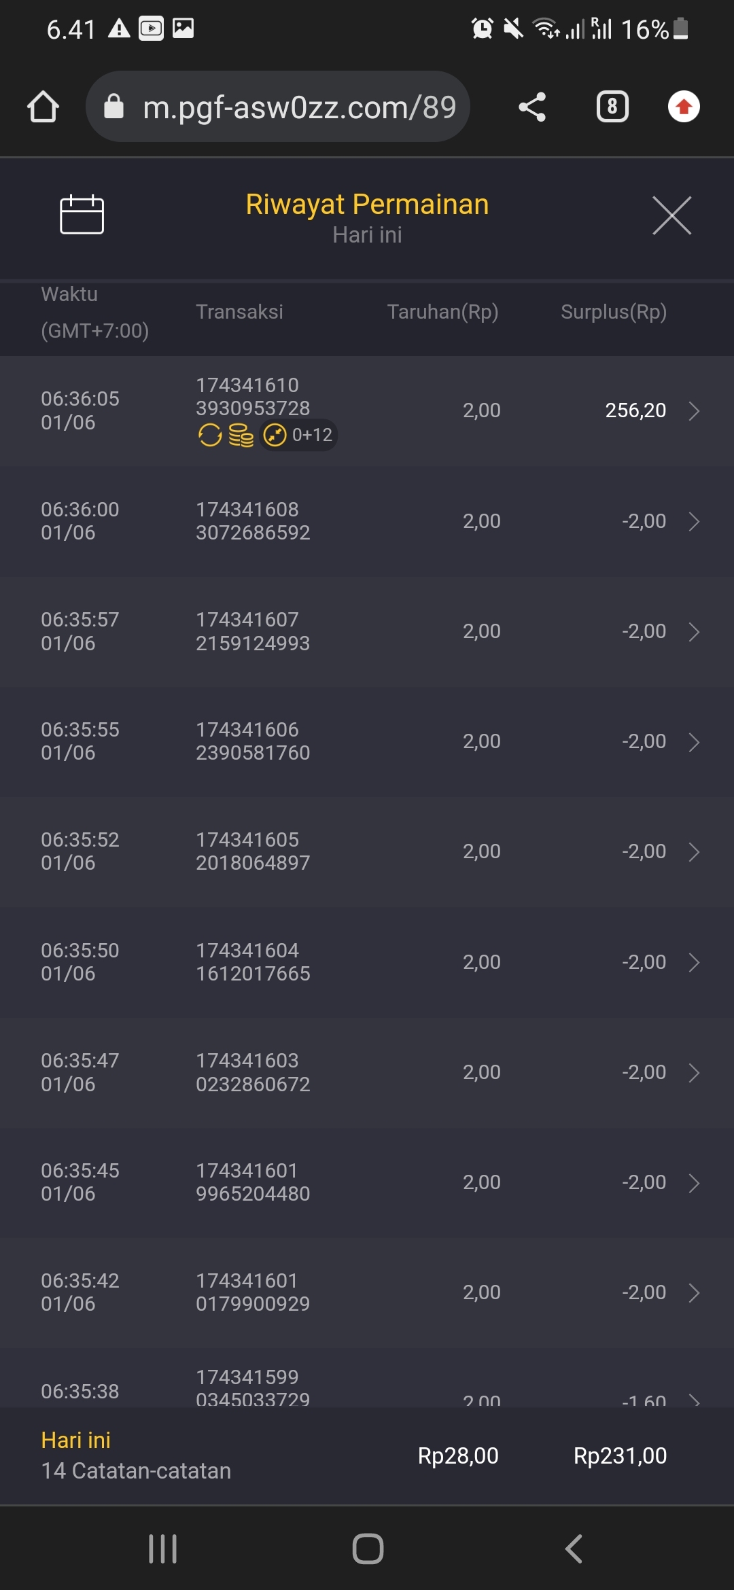Image resolution: width=734 pixels, height=1590 pixels.
Task: Close the Riwayat Permainan panel
Action: pyautogui.click(x=671, y=215)
